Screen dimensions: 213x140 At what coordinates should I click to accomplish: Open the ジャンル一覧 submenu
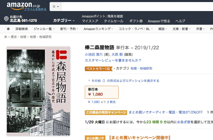click(x=44, y=29)
